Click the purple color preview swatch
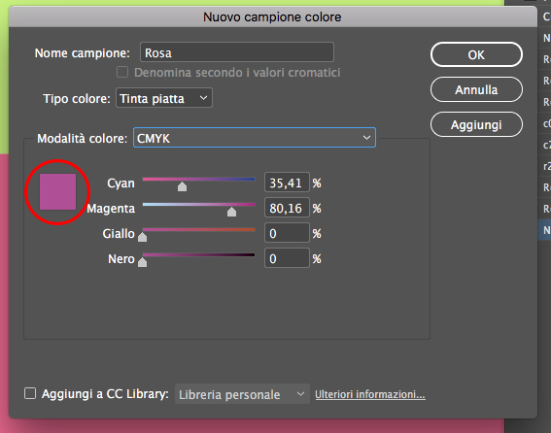Image resolution: width=551 pixels, height=433 pixels. 57,191
